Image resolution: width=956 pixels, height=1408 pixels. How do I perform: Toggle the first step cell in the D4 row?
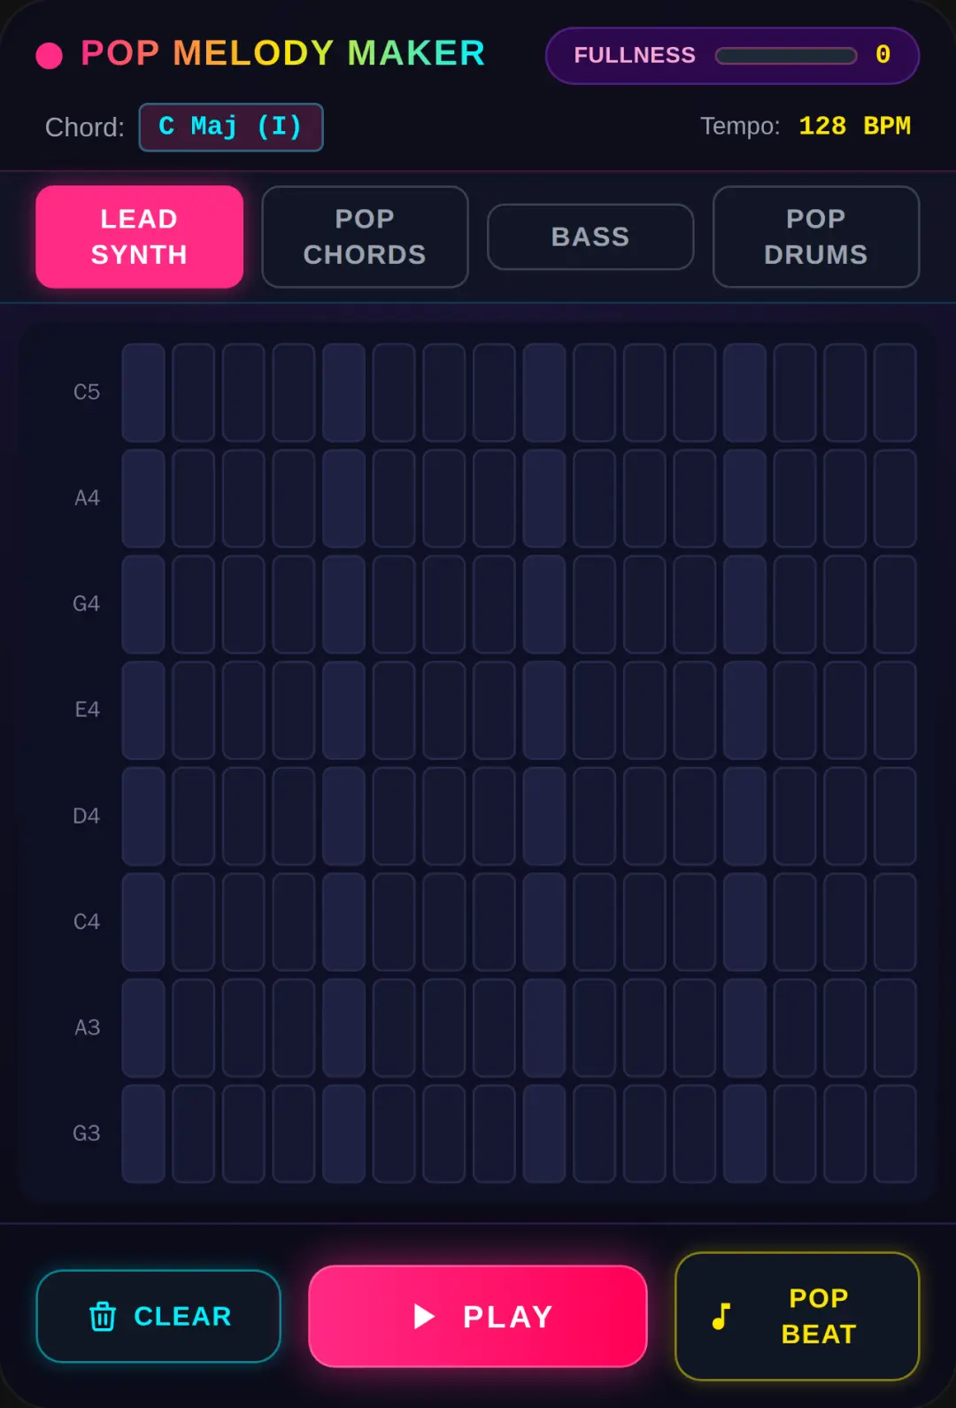pos(143,816)
